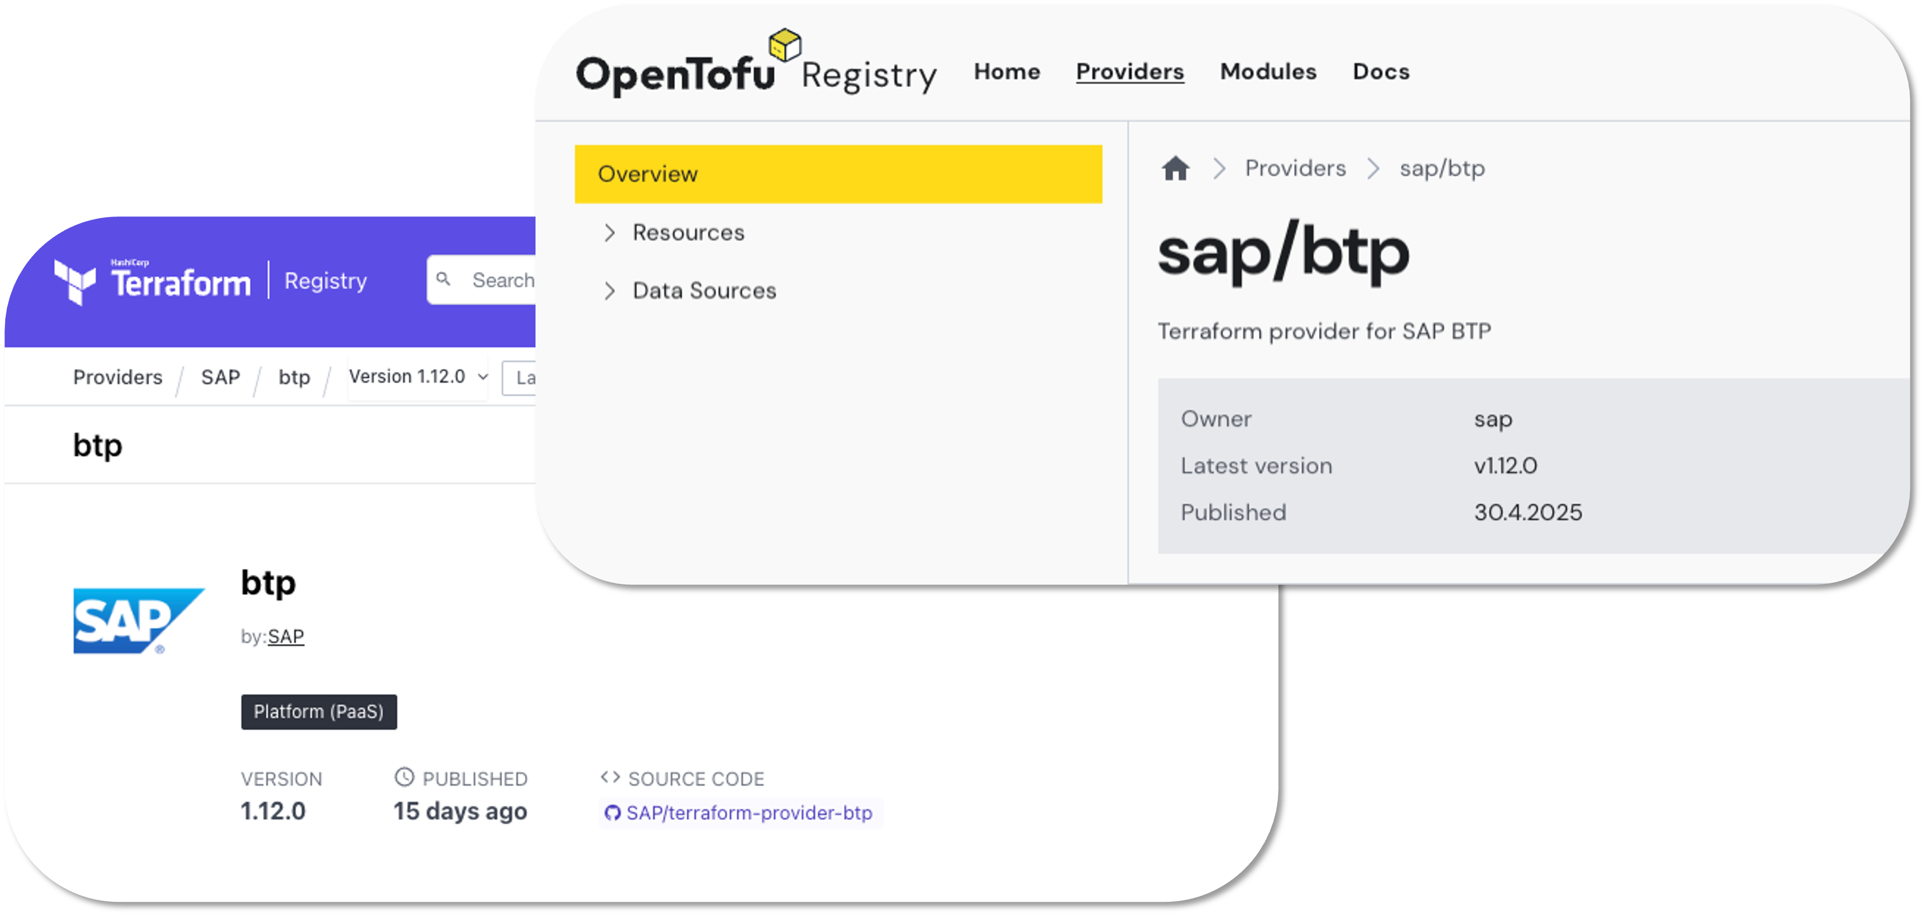The width and height of the screenshot is (1925, 915).
Task: Open the Providers menu item
Action: (x=1130, y=72)
